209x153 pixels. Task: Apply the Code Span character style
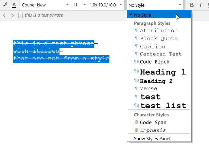(x=153, y=123)
